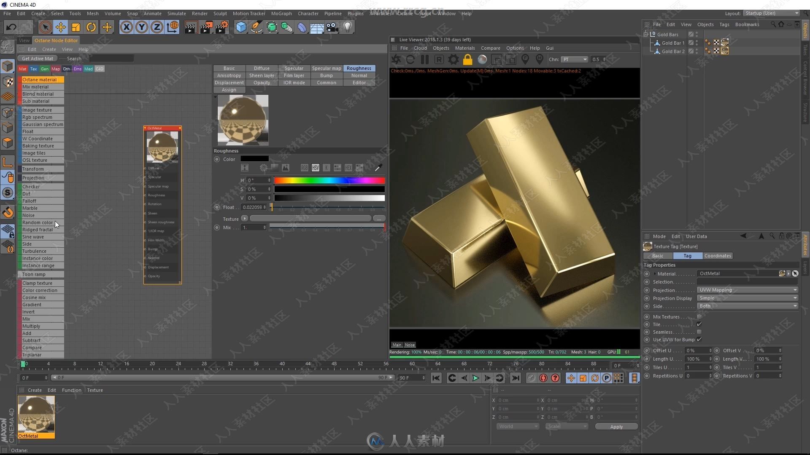The width and height of the screenshot is (810, 455).
Task: Collapse the Gold Bars hierarchy
Action: click(x=645, y=34)
